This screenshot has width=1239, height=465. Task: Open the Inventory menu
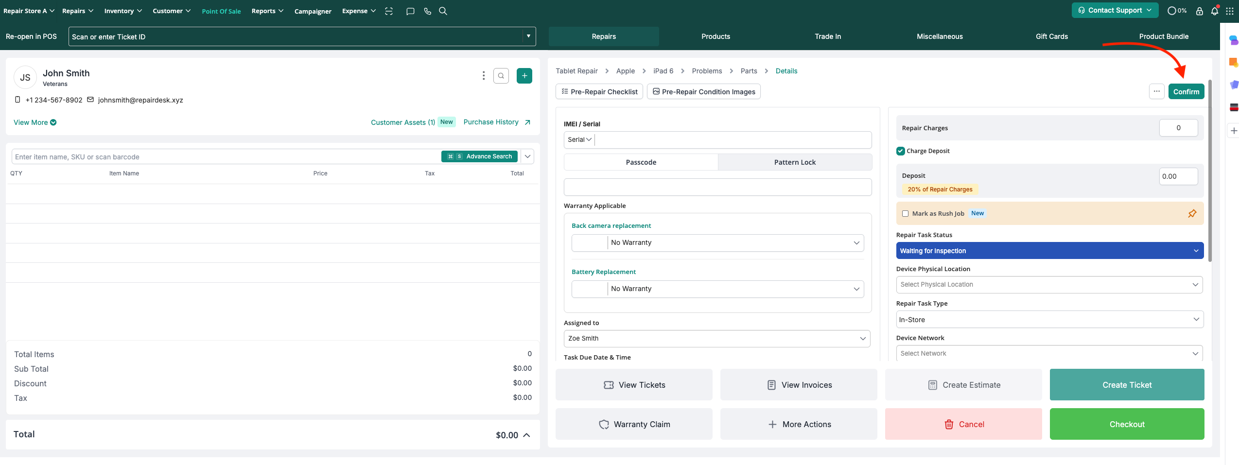tap(122, 11)
